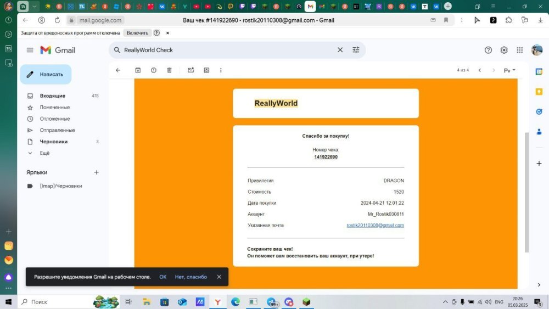The image size is (549, 309).
Task: Open browser extensions puzzle icon
Action: click(509, 20)
